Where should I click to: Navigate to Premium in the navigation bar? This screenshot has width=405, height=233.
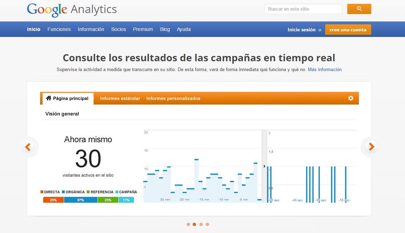(143, 30)
